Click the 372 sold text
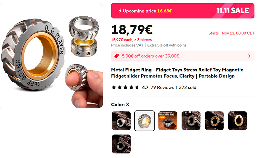 (188, 87)
